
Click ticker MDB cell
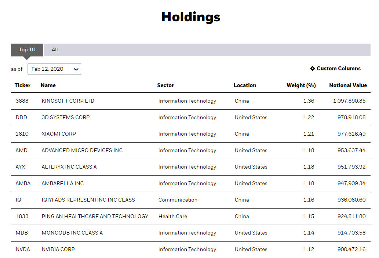[22, 233]
